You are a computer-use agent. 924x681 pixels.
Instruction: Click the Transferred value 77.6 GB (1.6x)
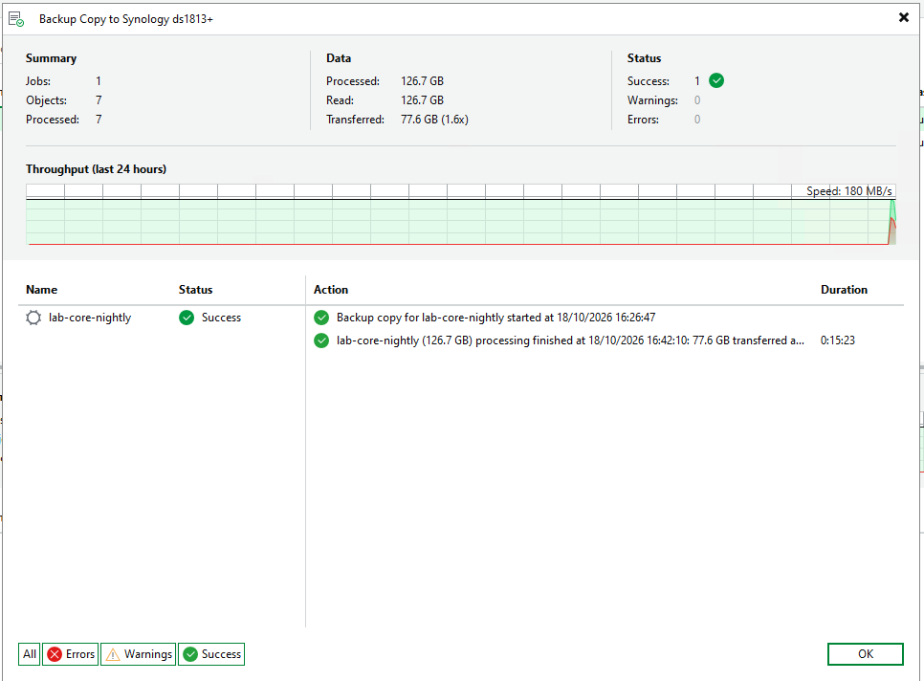(434, 120)
